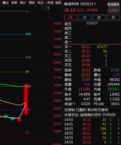Select the 多股 toolbar item
This screenshot has height=145, width=121.
(x=14, y=3)
